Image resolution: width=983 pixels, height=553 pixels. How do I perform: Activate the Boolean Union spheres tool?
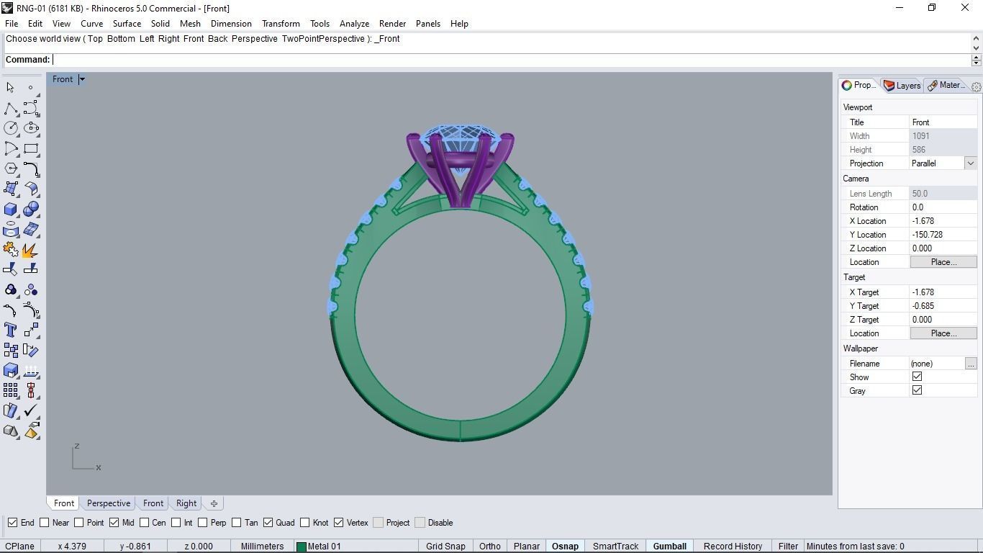pyautogui.click(x=30, y=209)
